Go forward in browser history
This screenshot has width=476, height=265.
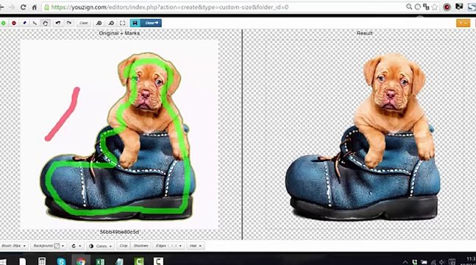pyautogui.click(x=12, y=7)
